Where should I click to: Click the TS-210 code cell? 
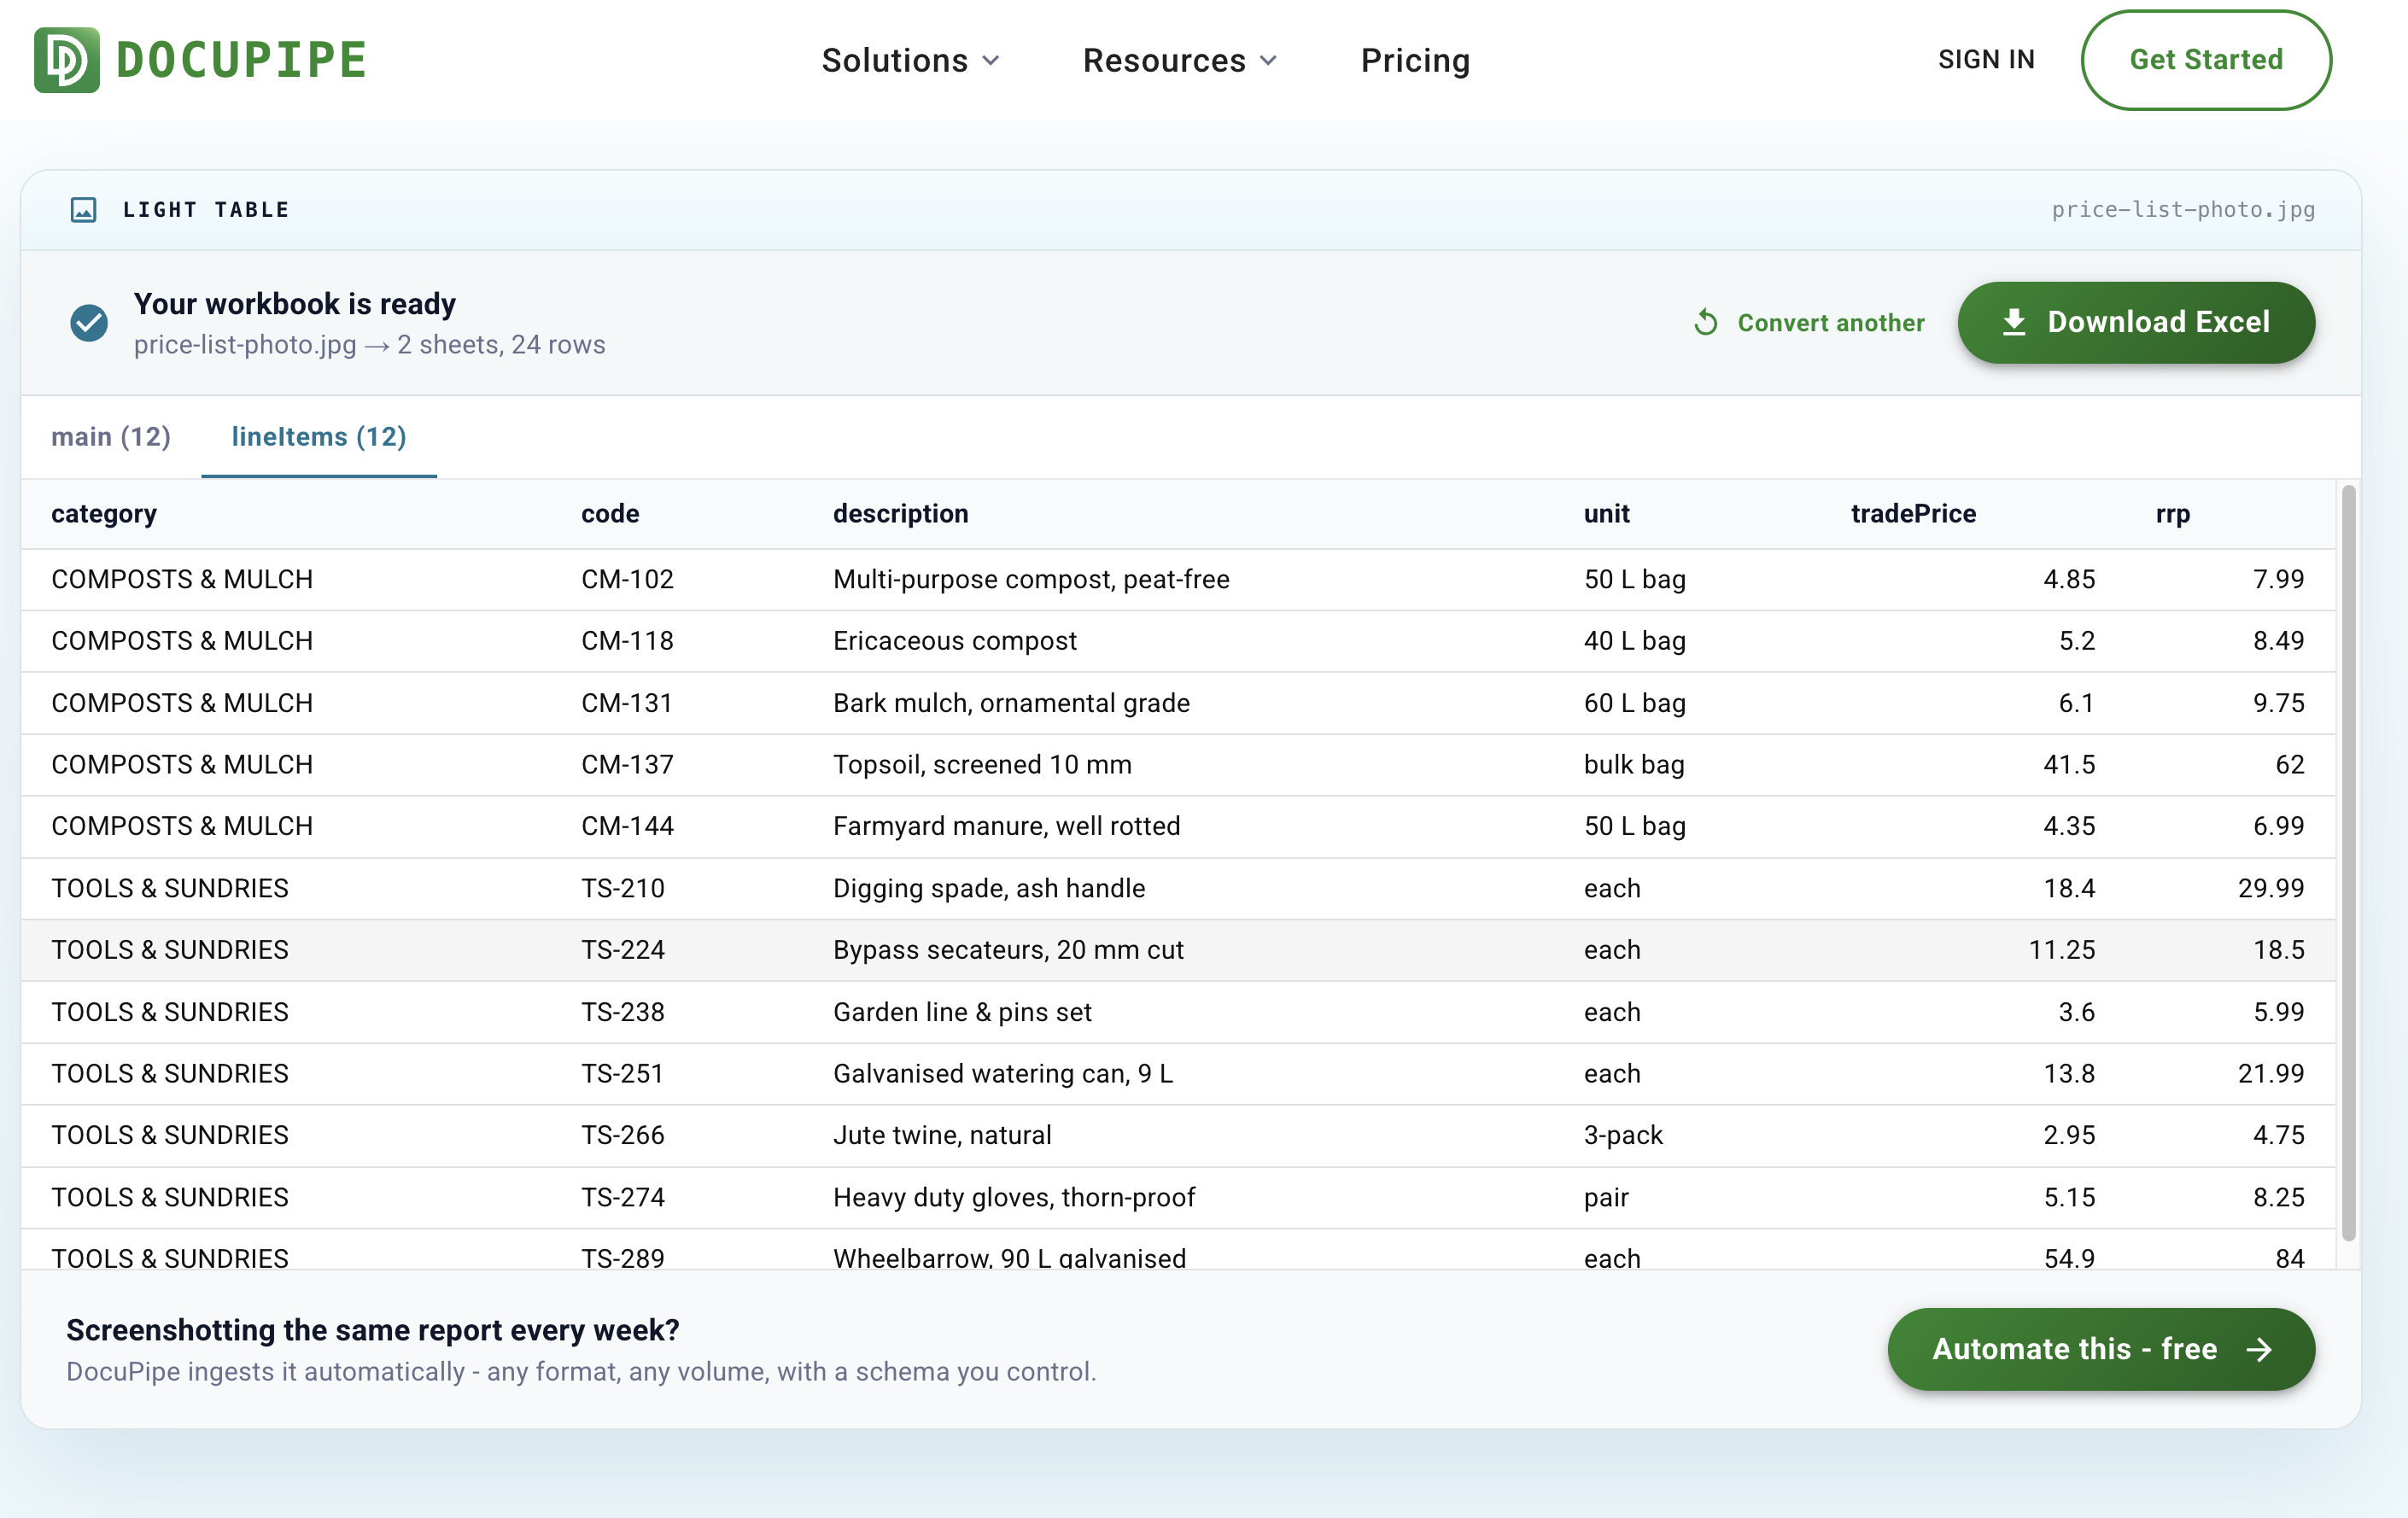point(622,888)
